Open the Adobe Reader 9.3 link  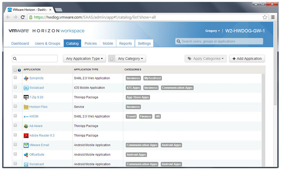tap(42, 135)
